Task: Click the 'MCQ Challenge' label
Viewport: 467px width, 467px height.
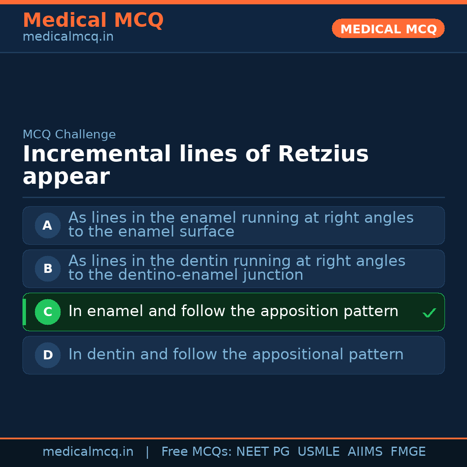Action: (x=69, y=134)
